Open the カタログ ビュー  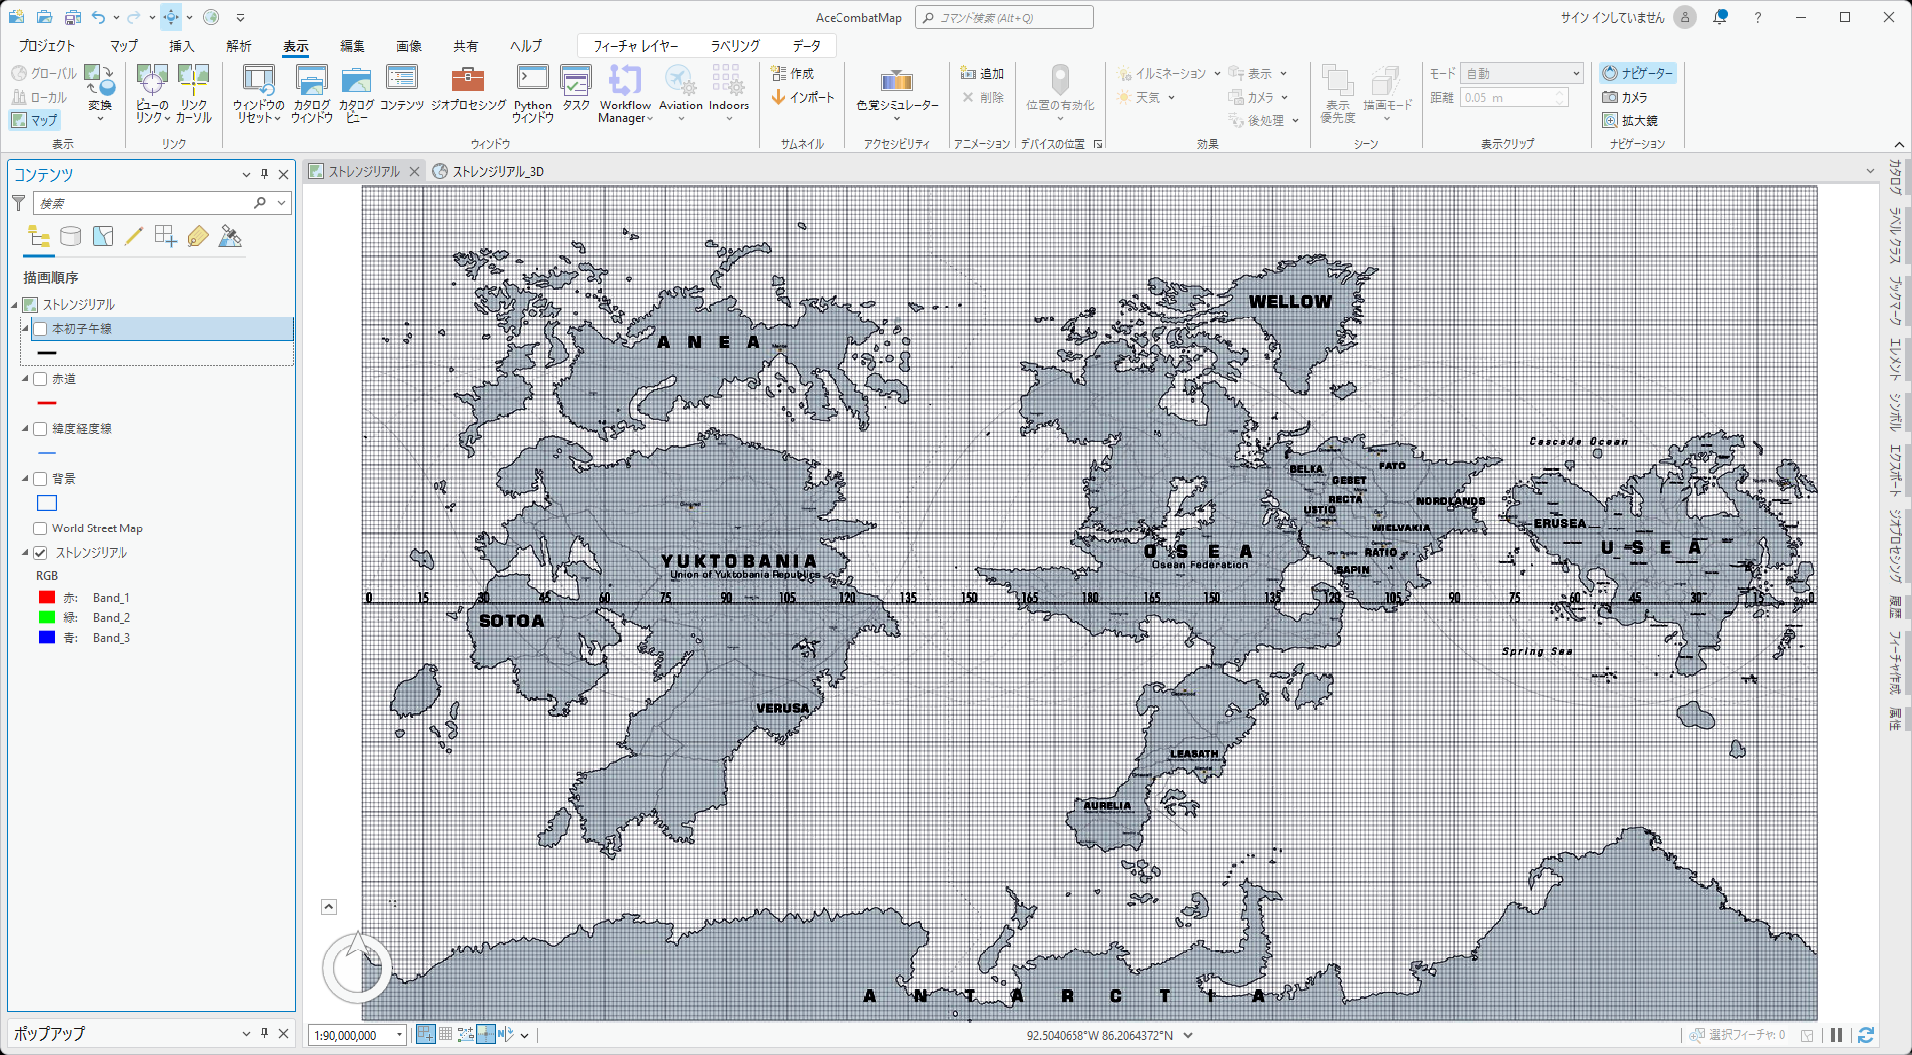click(356, 94)
